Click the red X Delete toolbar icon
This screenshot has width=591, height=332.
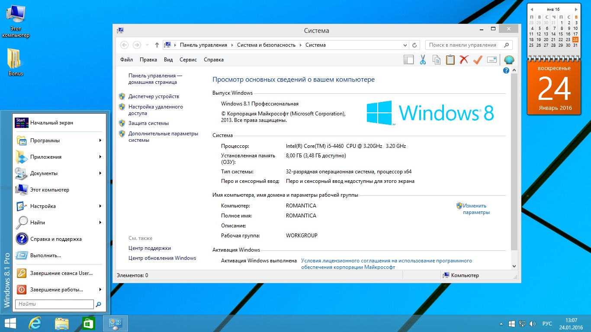pyautogui.click(x=464, y=60)
